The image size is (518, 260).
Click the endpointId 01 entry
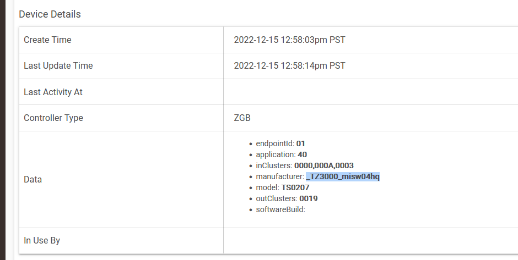point(280,143)
